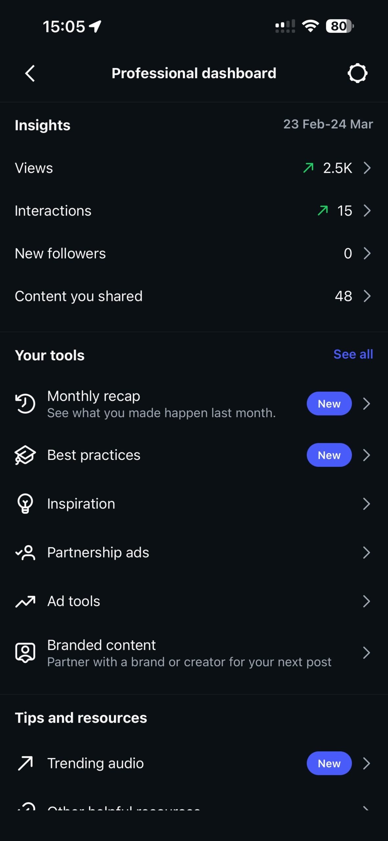This screenshot has width=388, height=841.
Task: Tap New badge on Trending audio
Action: pyautogui.click(x=329, y=763)
